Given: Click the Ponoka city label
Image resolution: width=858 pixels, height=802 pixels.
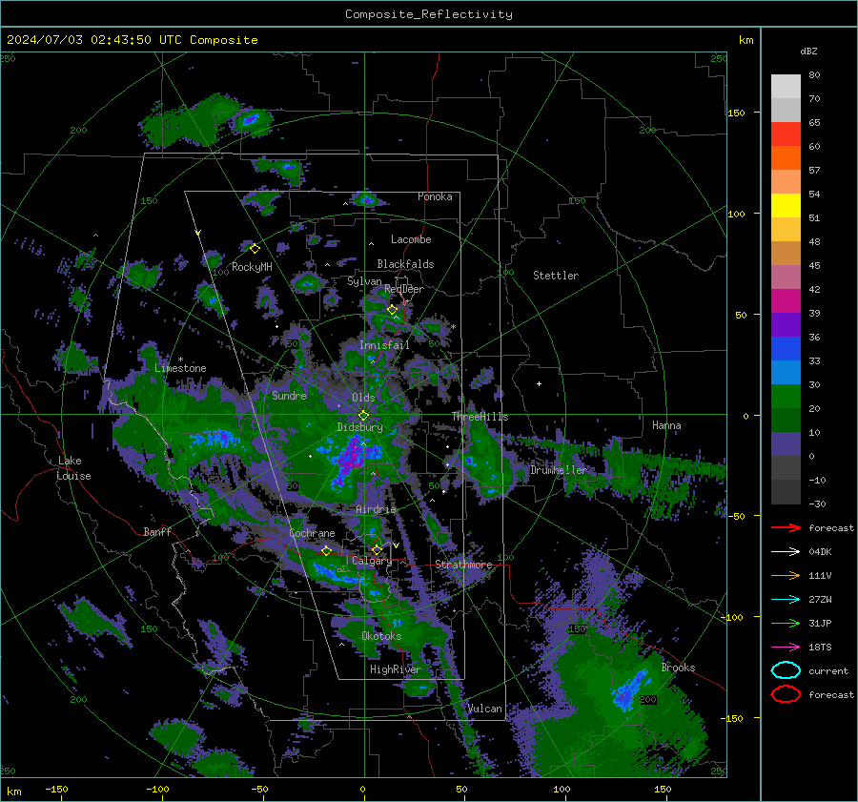Looking at the screenshot, I should point(435,196).
